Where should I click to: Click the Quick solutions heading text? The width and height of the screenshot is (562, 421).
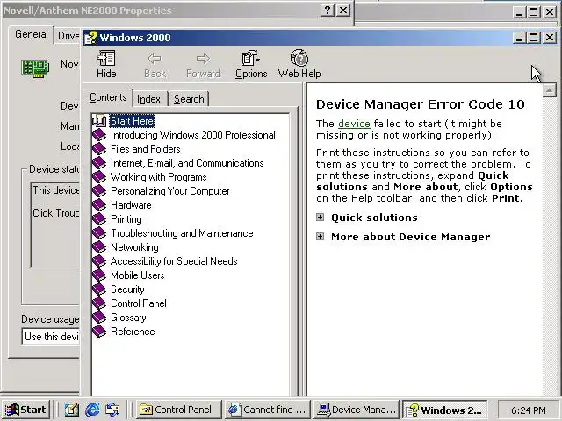tap(374, 218)
